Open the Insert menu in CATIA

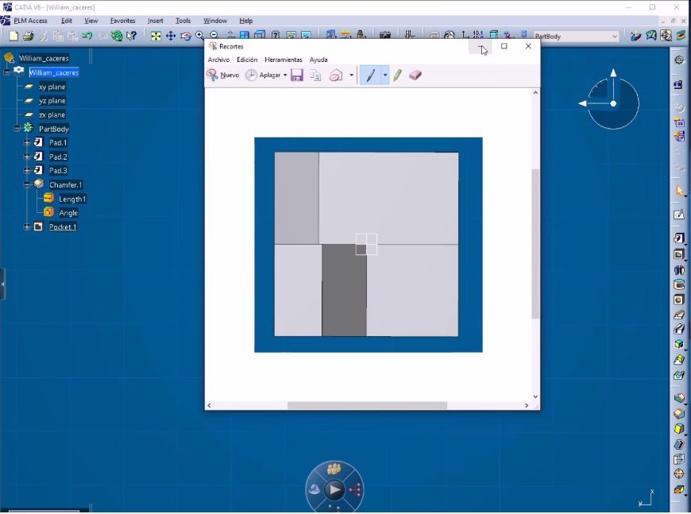(x=155, y=21)
